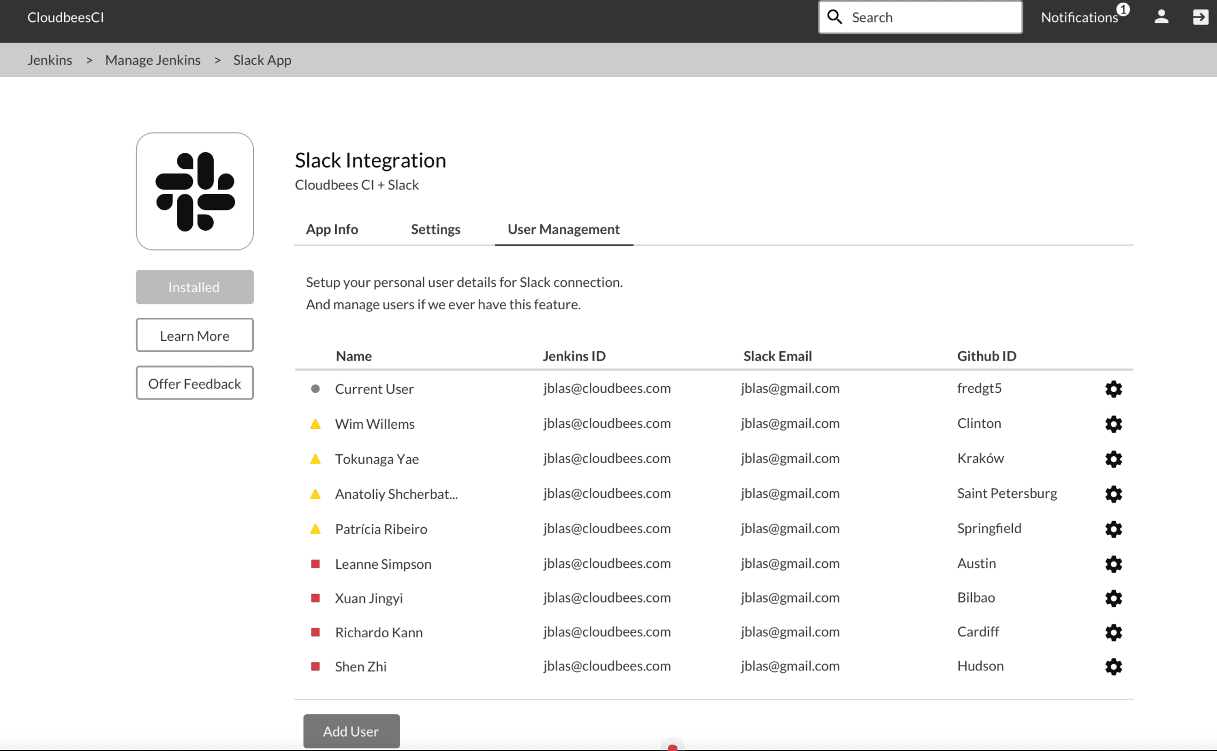The image size is (1217, 751).
Task: Open settings gear for Anatoliy Shcherbat...
Action: pyautogui.click(x=1113, y=494)
